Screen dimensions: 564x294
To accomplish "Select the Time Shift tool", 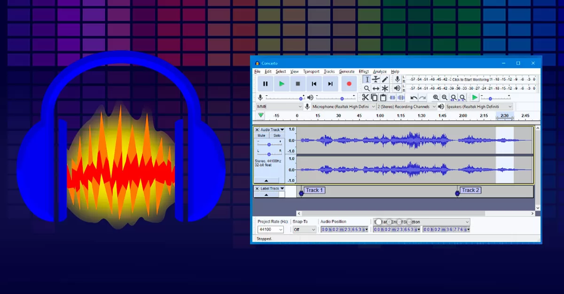I will click(x=376, y=88).
